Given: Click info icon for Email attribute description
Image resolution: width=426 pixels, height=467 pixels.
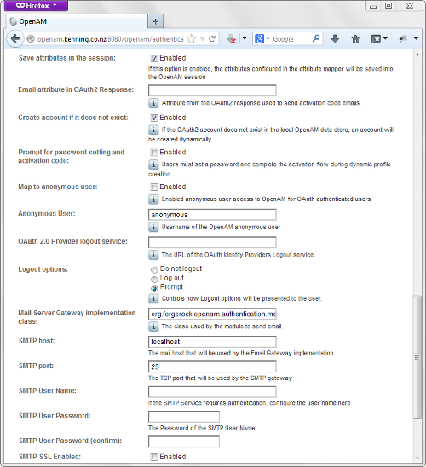Looking at the screenshot, I should pyautogui.click(x=153, y=103).
